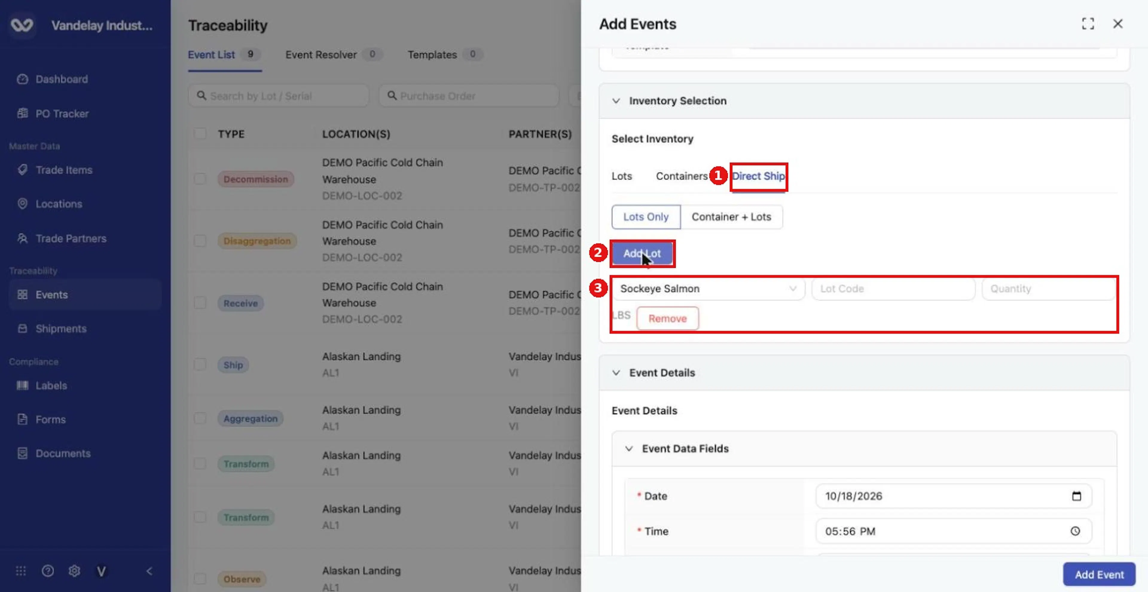
Task: Open the Sockeye Salmon product dropdown
Action: [x=709, y=289]
